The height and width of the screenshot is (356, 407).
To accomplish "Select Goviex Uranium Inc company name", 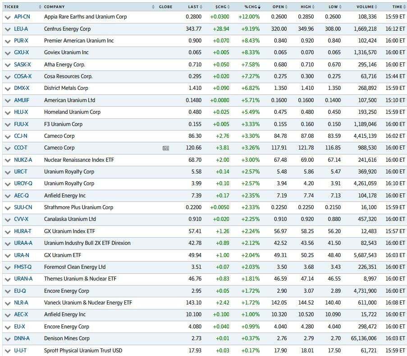I will (66, 52).
